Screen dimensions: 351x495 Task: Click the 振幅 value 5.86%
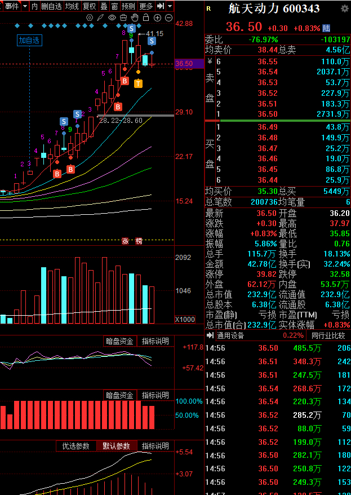tap(266, 244)
